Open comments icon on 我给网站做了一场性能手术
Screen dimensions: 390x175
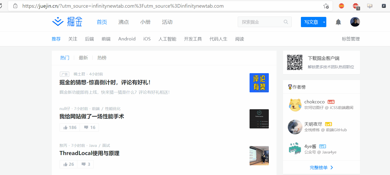coord(86,127)
